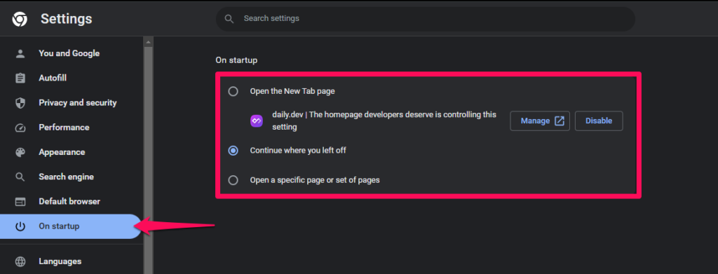718x274 pixels.
Task: Click the Disable button for daily.dev
Action: 599,121
